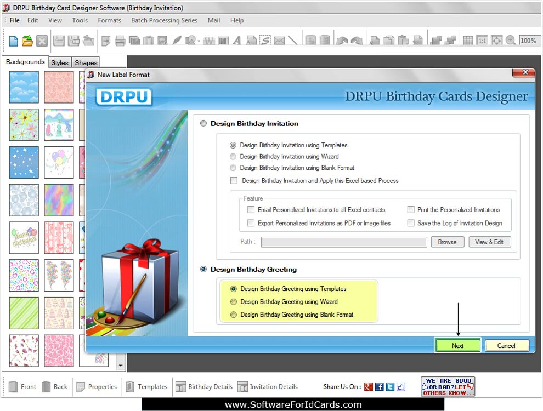Share on Facebook icon
Screen dimensions: 543x411
(380, 387)
